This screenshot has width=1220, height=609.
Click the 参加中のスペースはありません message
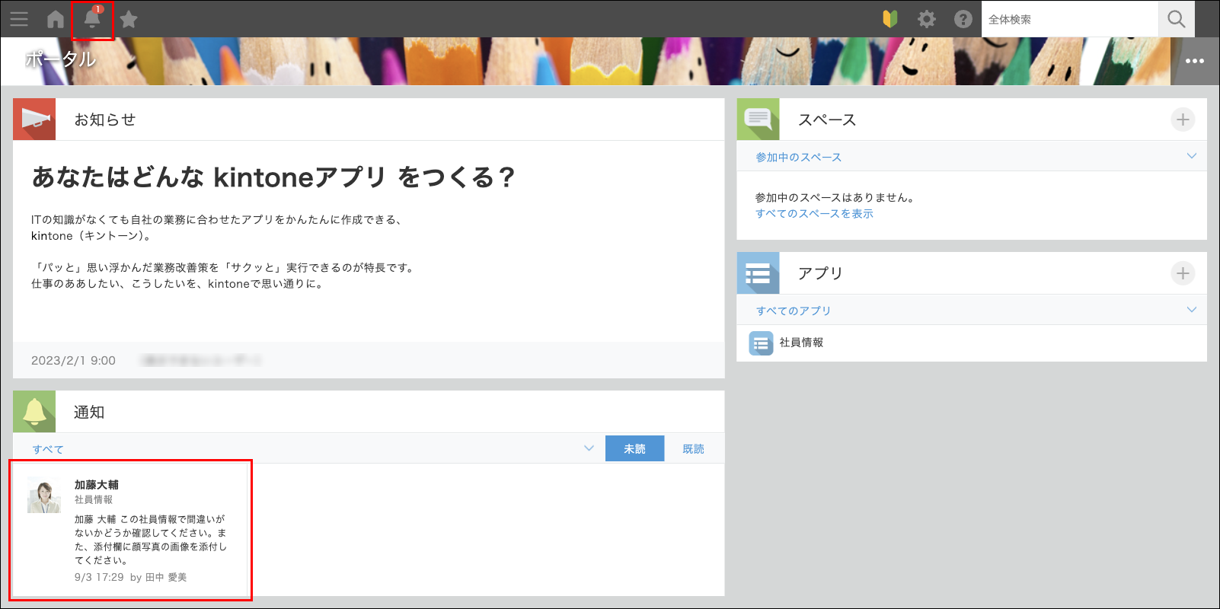click(x=835, y=198)
